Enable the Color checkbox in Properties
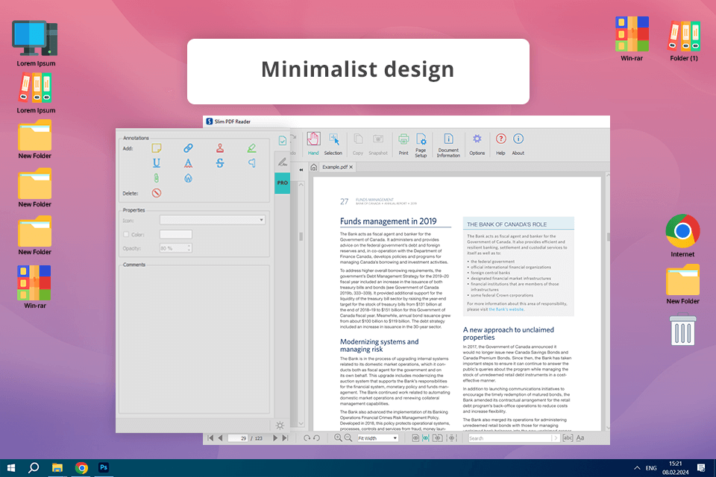The height and width of the screenshot is (477, 716). [x=126, y=235]
